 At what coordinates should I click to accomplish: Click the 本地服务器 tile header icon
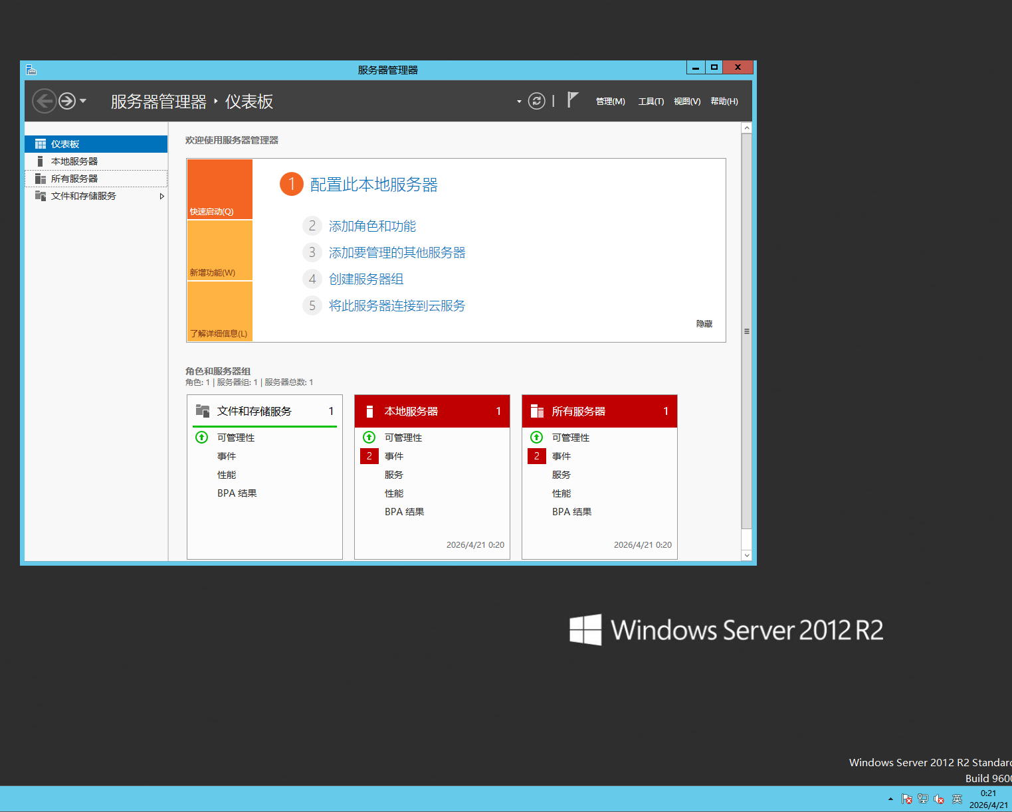pyautogui.click(x=369, y=412)
